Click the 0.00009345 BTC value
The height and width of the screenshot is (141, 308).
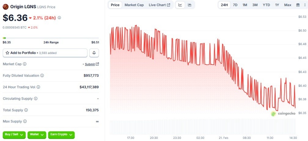tap(14, 28)
